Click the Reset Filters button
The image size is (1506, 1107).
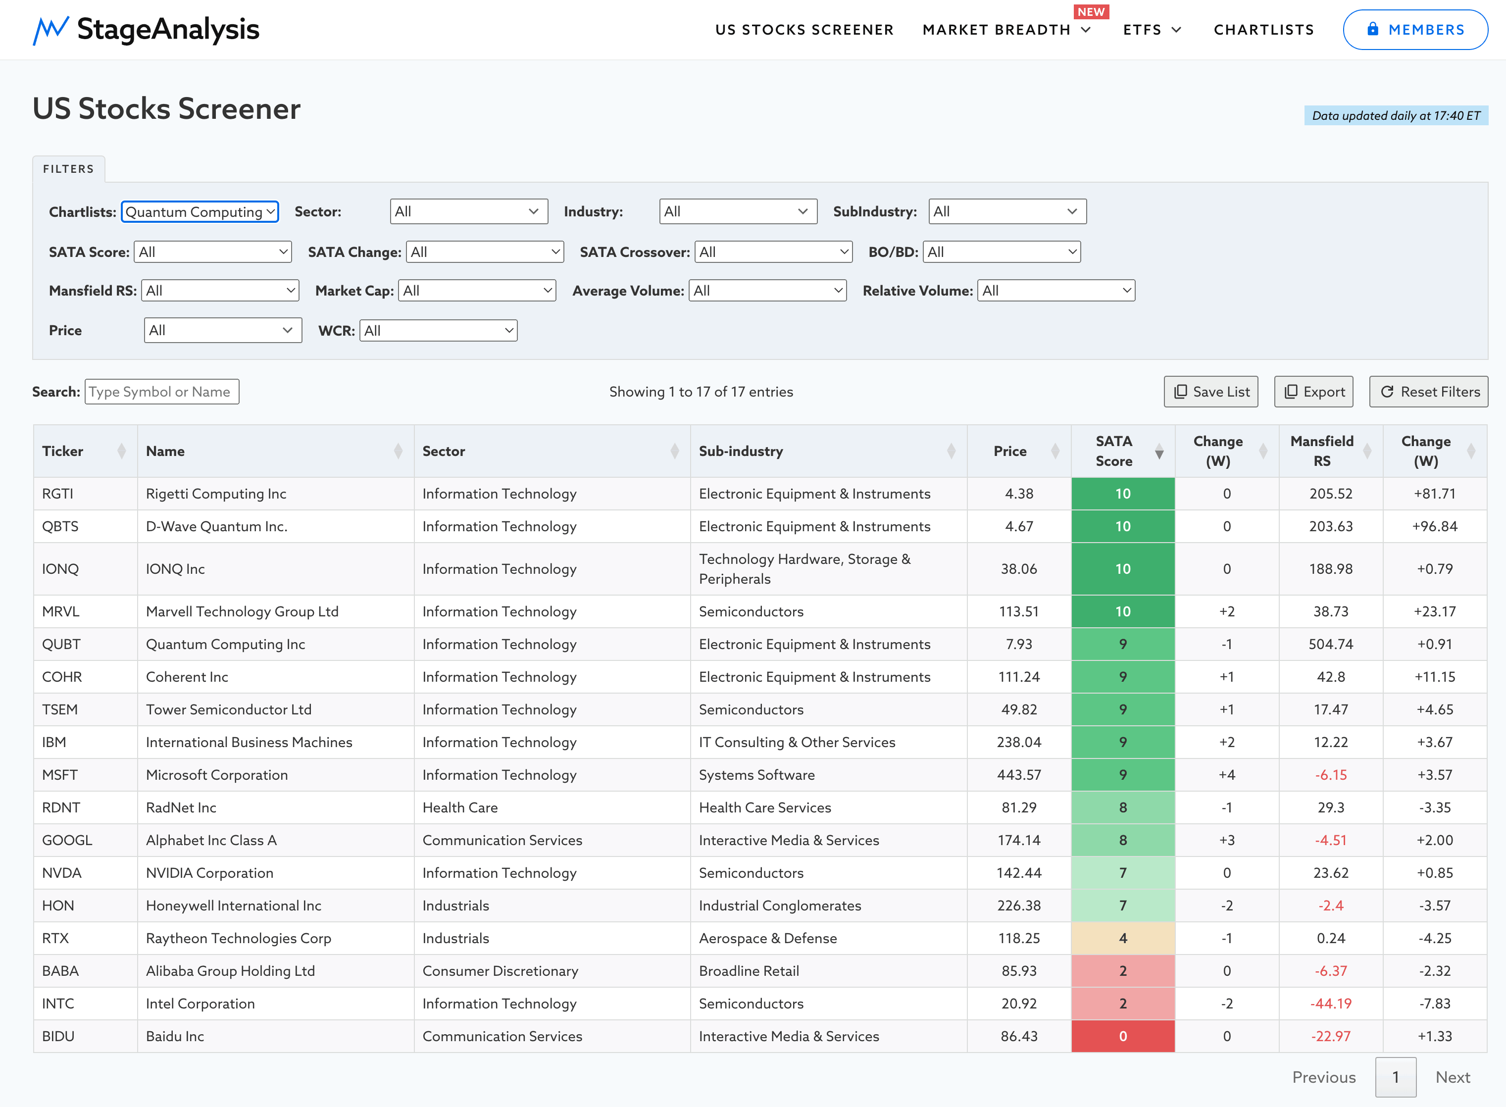coord(1429,392)
